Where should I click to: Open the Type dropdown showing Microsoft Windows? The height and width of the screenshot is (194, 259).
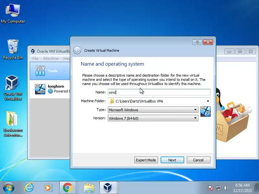[x=153, y=110]
